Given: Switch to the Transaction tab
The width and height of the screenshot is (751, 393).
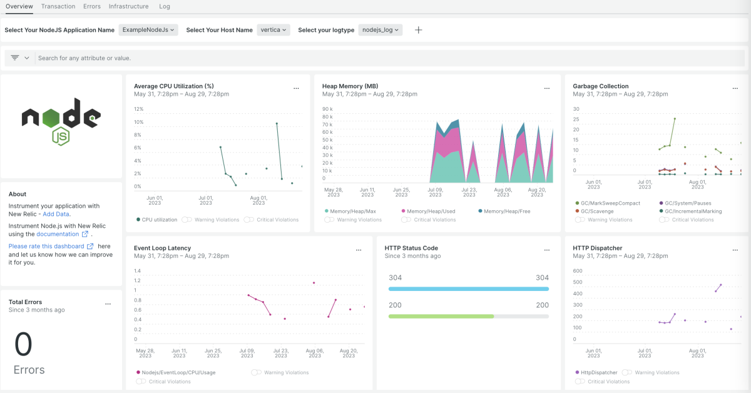Looking at the screenshot, I should coord(58,6).
